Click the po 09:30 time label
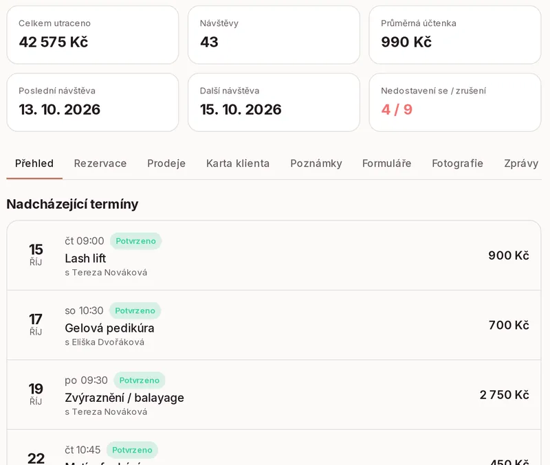This screenshot has height=465, width=550. [x=87, y=381]
